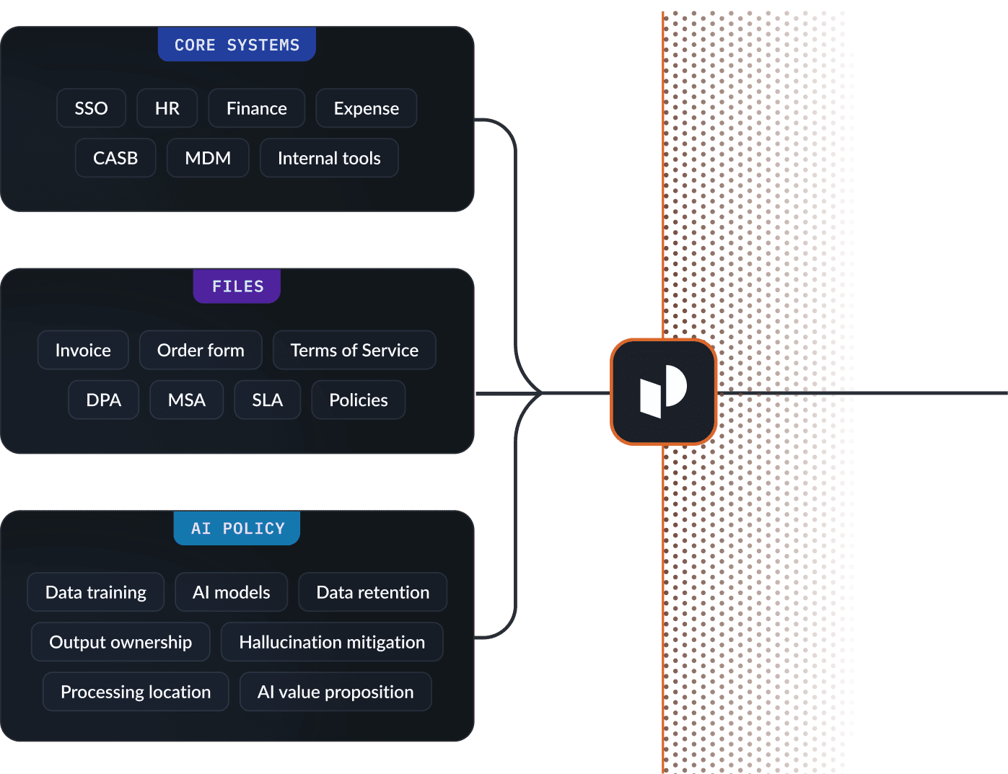The image size is (1008, 774).
Task: Choose the Policies chip
Action: pos(359,400)
